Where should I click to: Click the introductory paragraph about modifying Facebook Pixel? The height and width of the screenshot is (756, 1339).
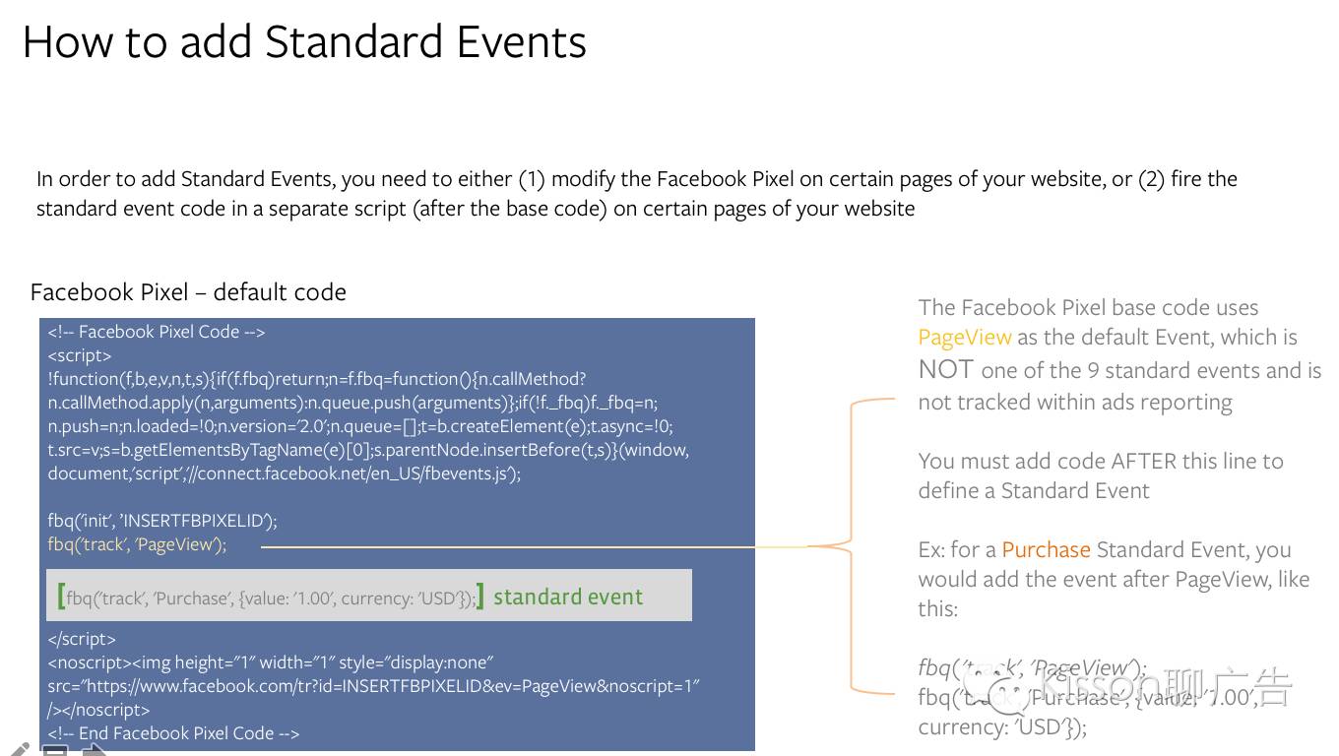tap(637, 194)
